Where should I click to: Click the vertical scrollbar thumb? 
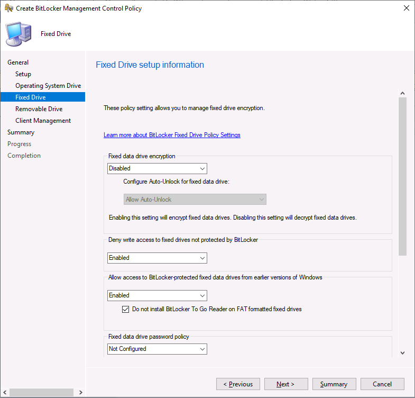pos(402,176)
